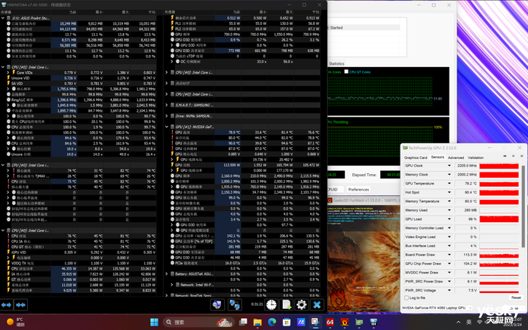528x330 pixels.
Task: Click HWiNFO log file icon
Action: coord(287,305)
